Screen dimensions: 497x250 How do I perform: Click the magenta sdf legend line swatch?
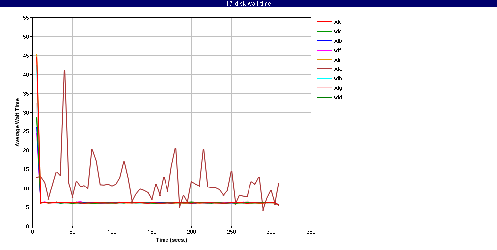(325, 50)
